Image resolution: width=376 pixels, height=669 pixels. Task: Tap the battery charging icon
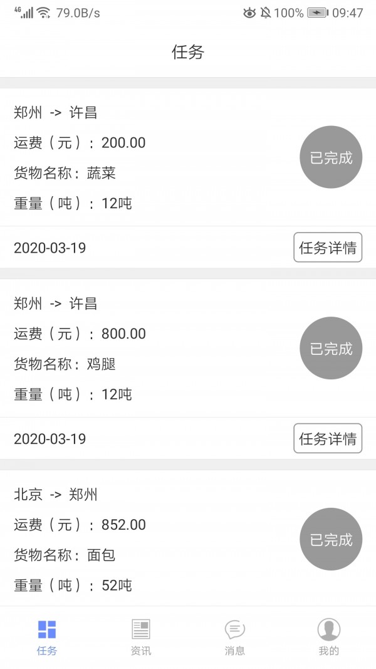coord(317,13)
